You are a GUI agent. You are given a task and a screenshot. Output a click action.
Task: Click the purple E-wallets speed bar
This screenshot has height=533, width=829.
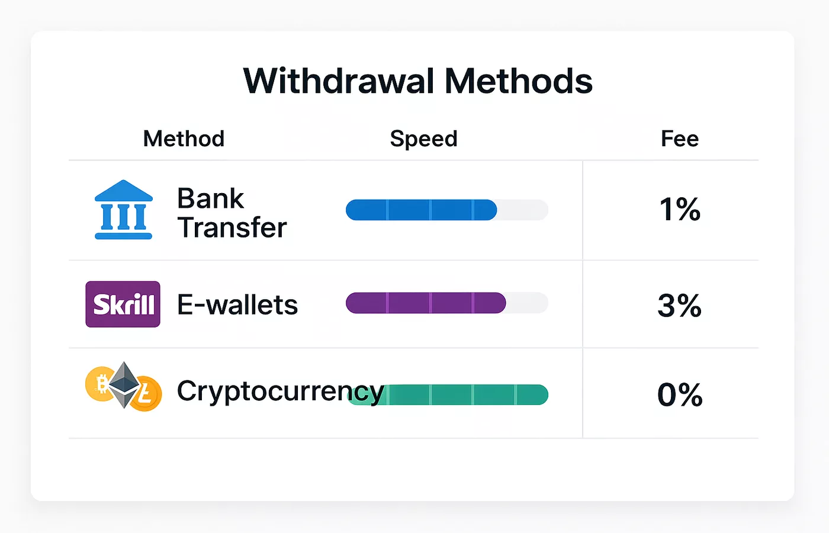coord(425,303)
